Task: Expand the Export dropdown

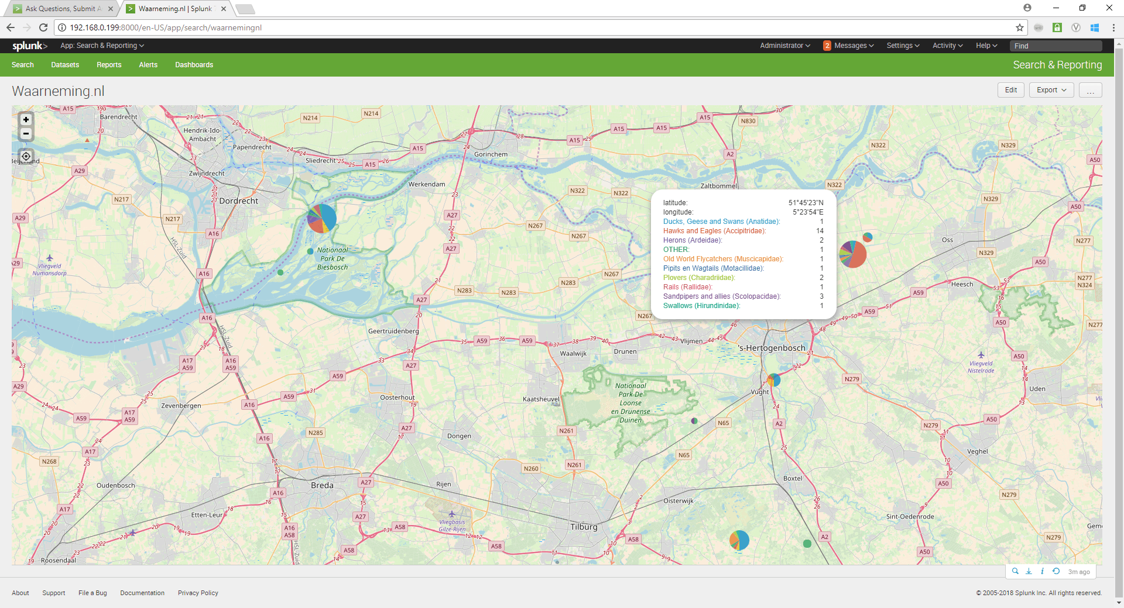Action: tap(1051, 90)
